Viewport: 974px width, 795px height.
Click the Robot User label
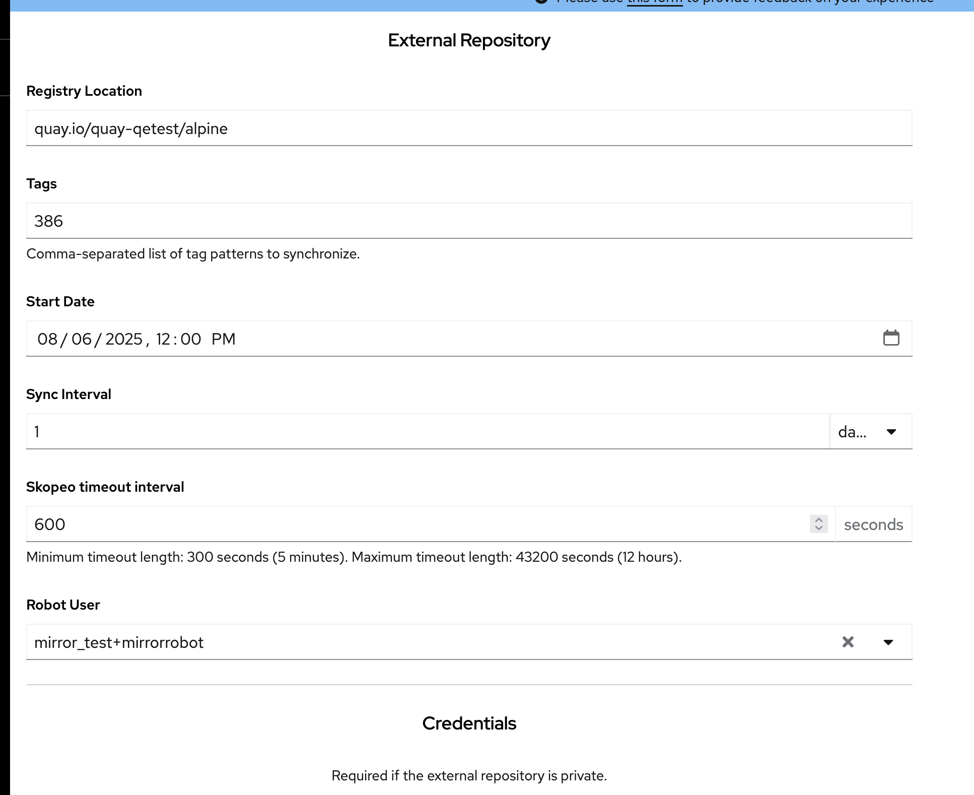[63, 605]
